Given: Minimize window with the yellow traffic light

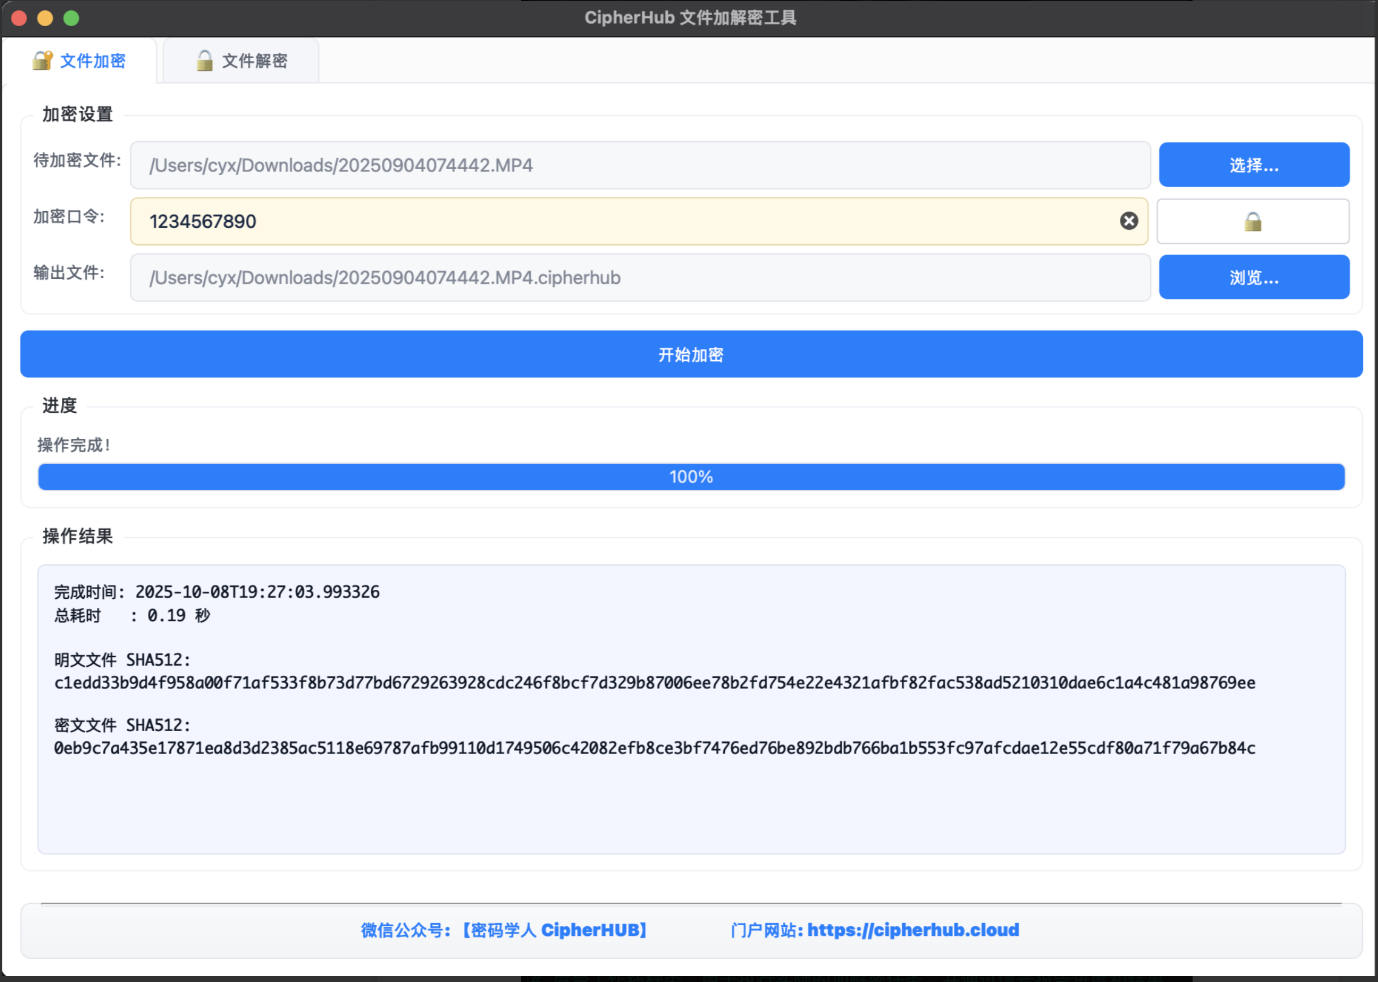Looking at the screenshot, I should (45, 18).
